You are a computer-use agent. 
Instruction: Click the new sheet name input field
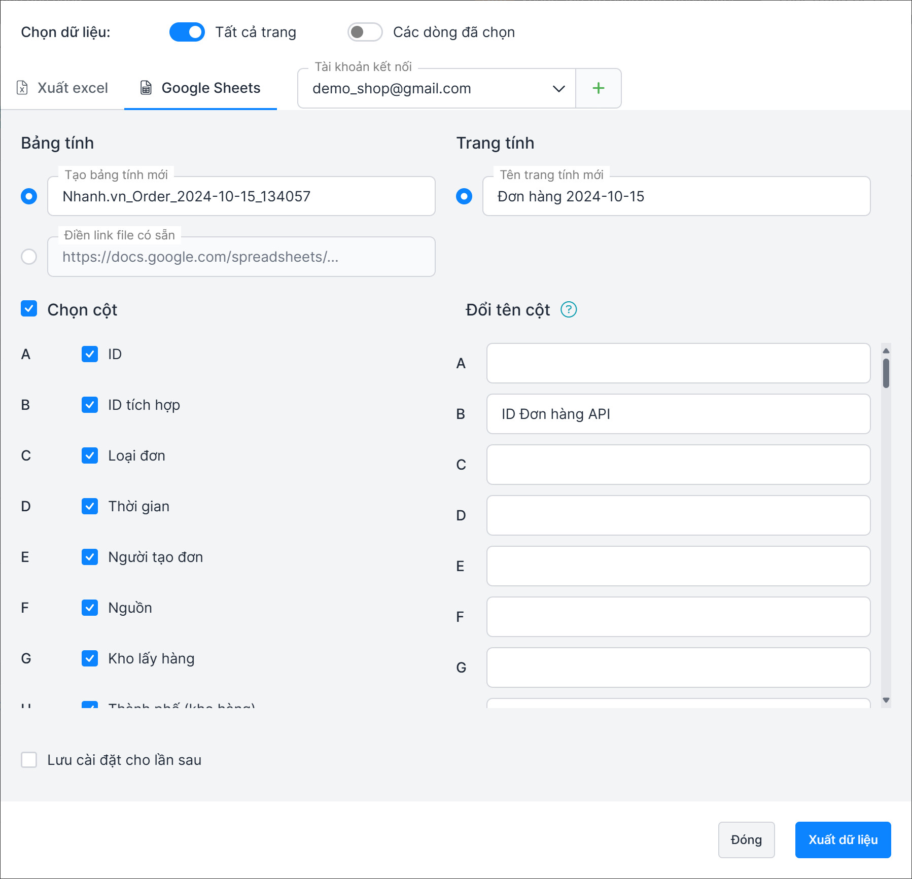click(677, 196)
